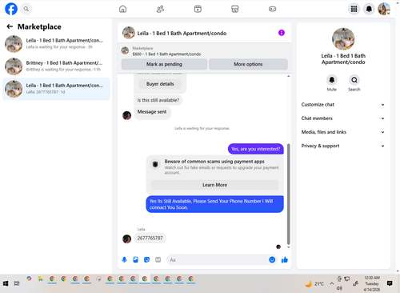The image size is (400, 293).
Task: Click Leila's avatar beside phone number message
Action: click(126, 239)
